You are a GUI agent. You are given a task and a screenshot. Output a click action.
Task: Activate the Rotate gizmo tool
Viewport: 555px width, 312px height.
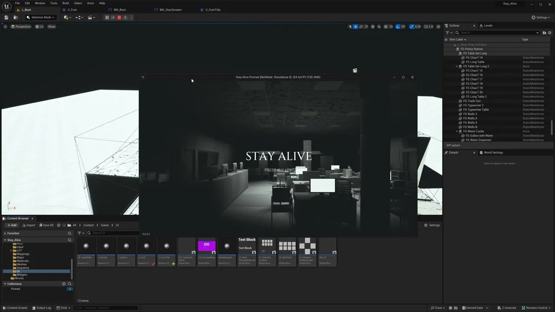pyautogui.click(x=361, y=26)
